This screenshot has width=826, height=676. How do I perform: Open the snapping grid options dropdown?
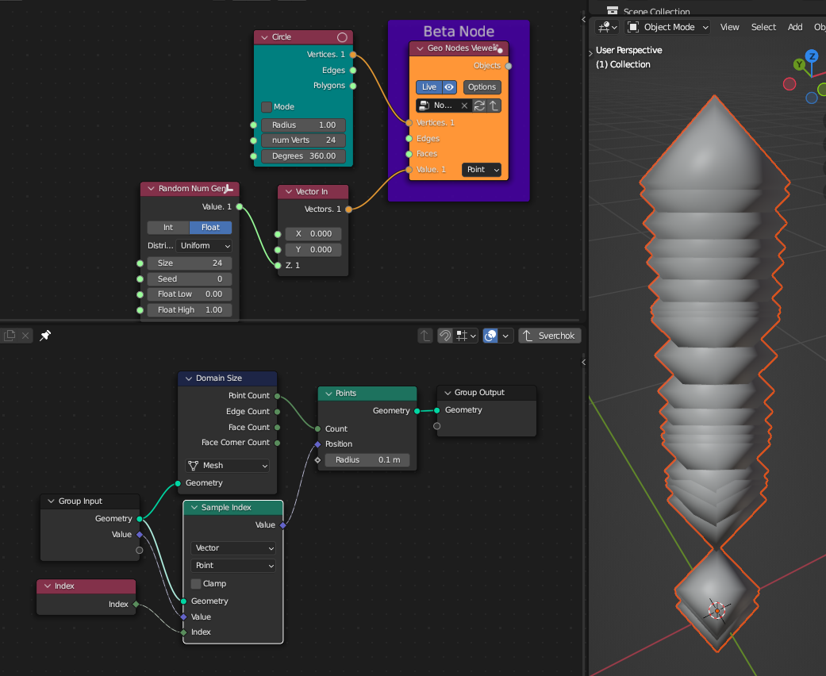tap(466, 336)
